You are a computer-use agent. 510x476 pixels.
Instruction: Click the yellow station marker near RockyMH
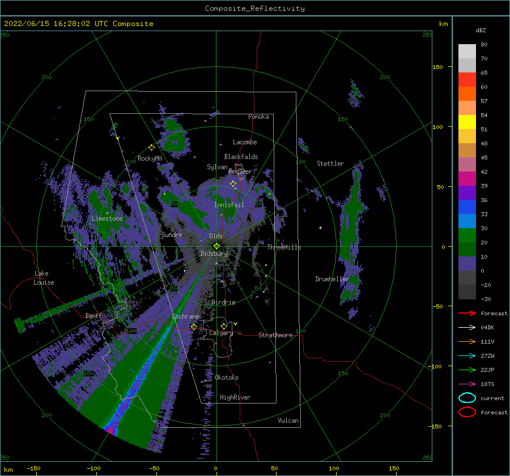(151, 148)
